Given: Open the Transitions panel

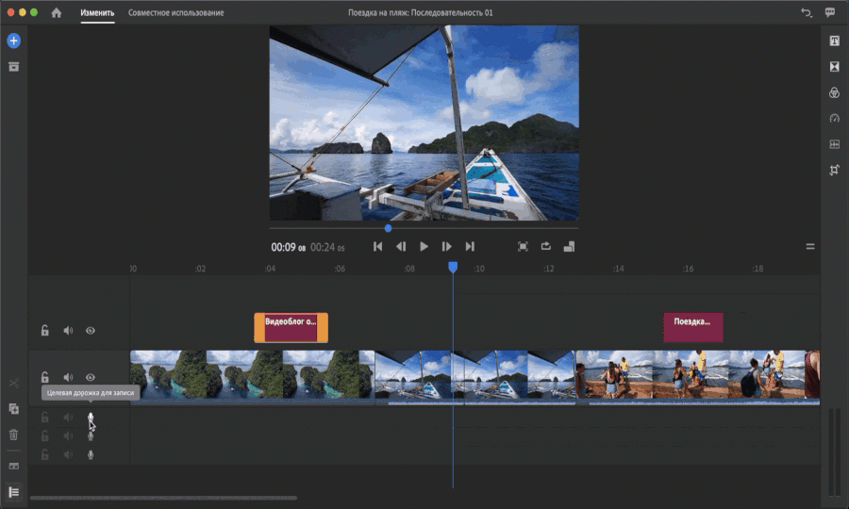Looking at the screenshot, I should pos(834,67).
